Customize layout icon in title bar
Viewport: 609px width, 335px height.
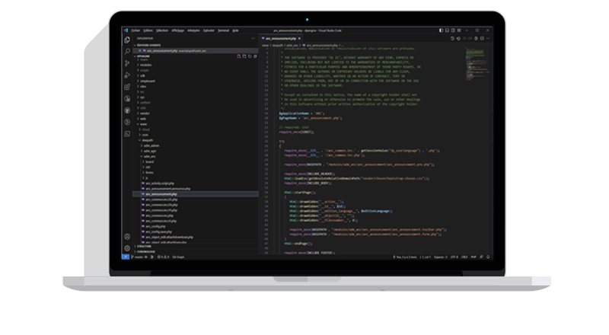(x=459, y=30)
